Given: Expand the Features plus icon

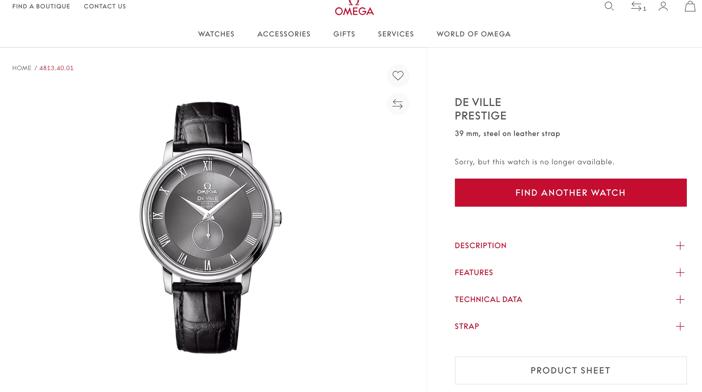Looking at the screenshot, I should (680, 273).
